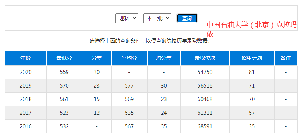Click the 2018 minimum score 561
The image size is (306, 140).
[64, 99]
